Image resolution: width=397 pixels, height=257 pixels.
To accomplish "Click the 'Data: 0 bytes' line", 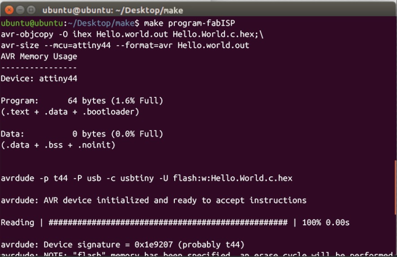I will click(x=82, y=134).
